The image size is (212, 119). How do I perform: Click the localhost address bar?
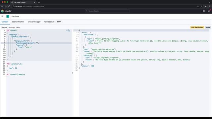(29, 6)
